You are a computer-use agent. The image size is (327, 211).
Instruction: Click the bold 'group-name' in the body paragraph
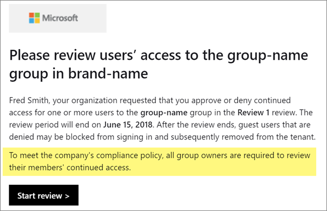(x=164, y=113)
